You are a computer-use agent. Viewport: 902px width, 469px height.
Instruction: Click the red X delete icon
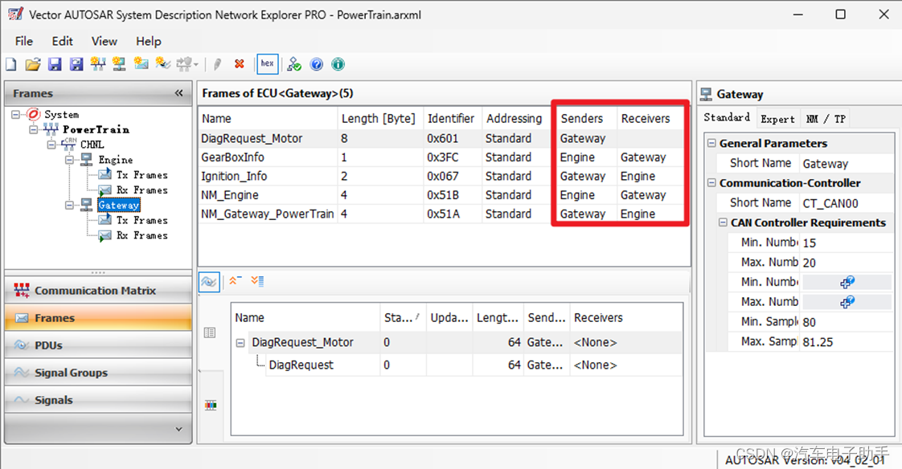(x=240, y=63)
